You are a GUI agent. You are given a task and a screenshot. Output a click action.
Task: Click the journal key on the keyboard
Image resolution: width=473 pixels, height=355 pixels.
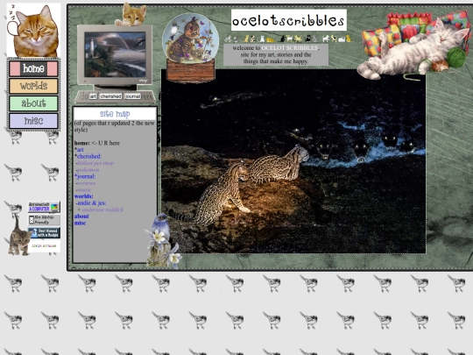click(133, 96)
